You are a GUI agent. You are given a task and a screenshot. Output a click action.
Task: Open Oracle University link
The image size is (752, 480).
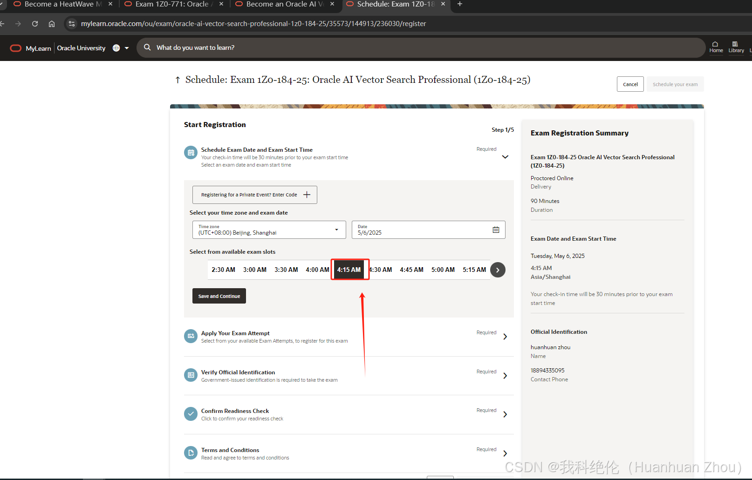point(81,48)
